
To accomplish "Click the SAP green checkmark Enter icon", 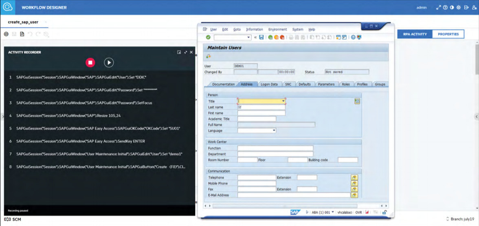I will click(x=208, y=37).
